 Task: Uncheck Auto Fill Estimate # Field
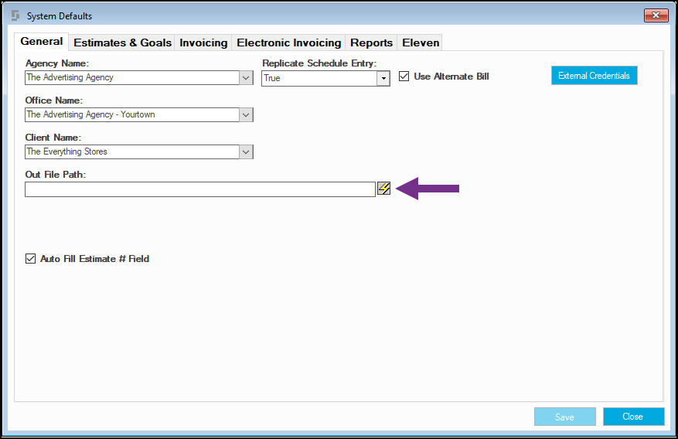(x=30, y=258)
